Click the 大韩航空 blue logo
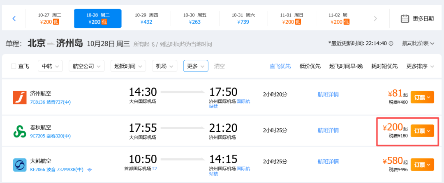This screenshot has height=183, width=444. 20,165
